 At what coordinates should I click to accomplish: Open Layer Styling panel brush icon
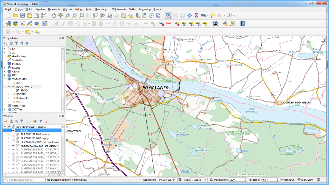[x=6, y=121]
